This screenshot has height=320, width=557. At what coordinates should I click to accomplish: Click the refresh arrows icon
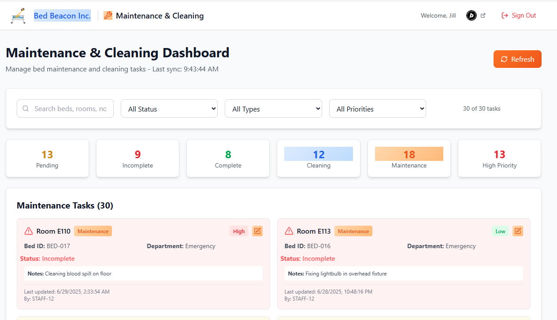coord(504,59)
